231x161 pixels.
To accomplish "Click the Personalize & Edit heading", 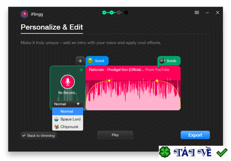I will tap(52, 27).
